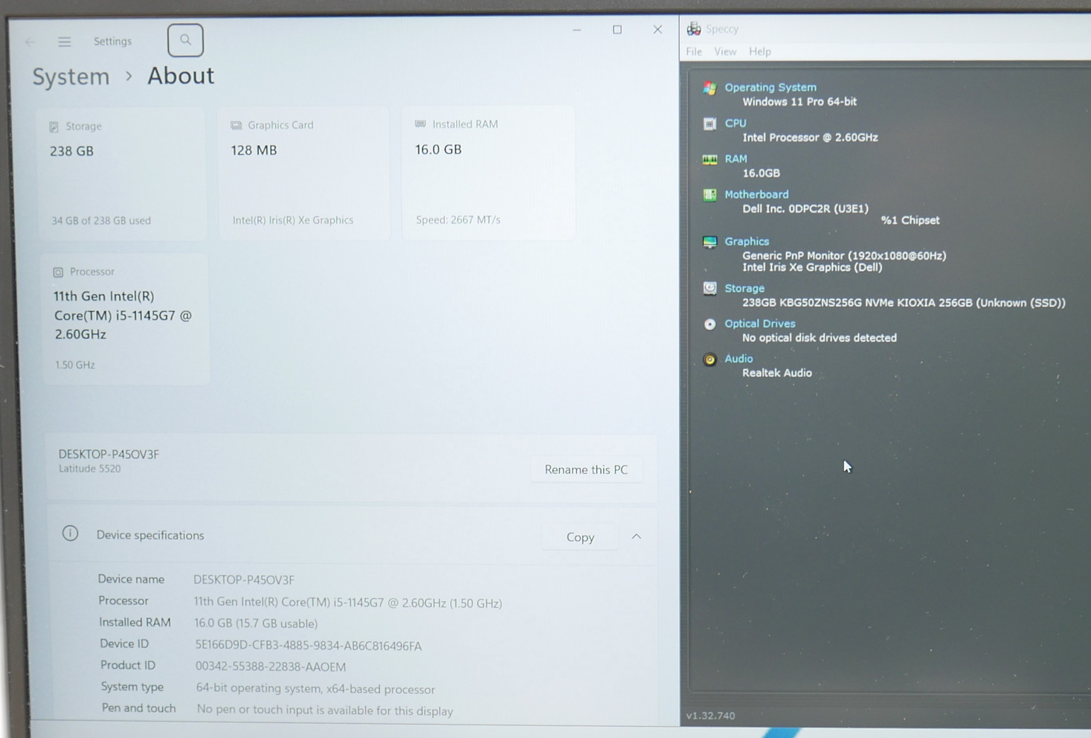Click the Speccy Storage drive icon
Viewport: 1091px width, 738px height.
pos(709,289)
